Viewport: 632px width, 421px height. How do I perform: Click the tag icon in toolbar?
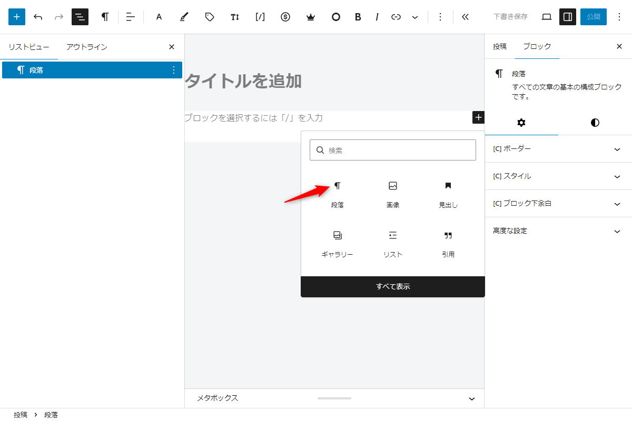210,17
